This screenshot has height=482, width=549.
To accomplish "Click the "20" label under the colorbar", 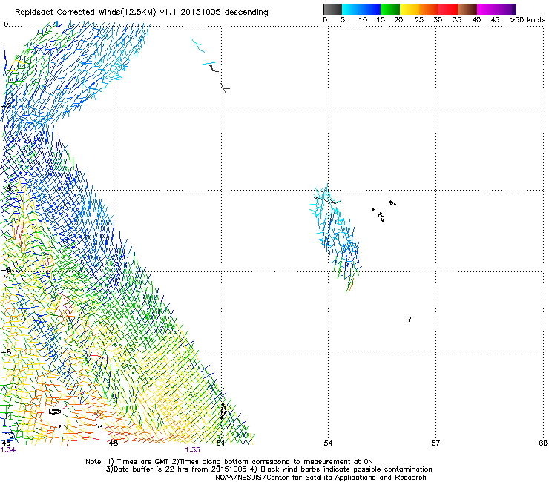I will click(398, 20).
